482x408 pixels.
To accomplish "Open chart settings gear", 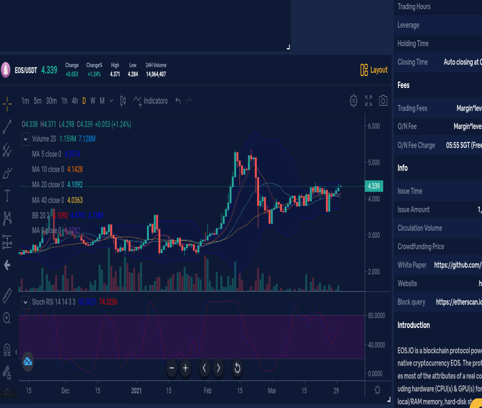I will click(x=353, y=100).
